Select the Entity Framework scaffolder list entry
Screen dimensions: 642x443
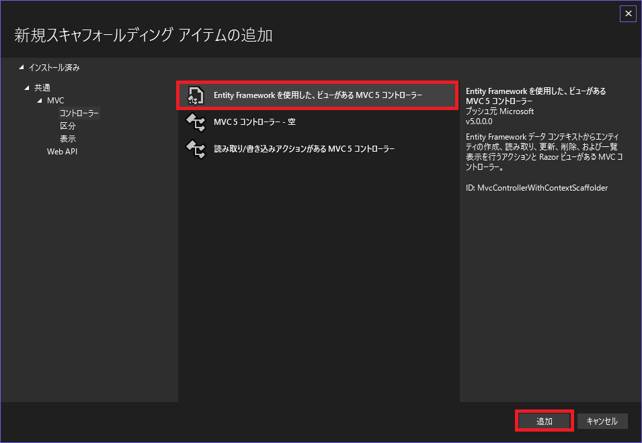(x=316, y=96)
